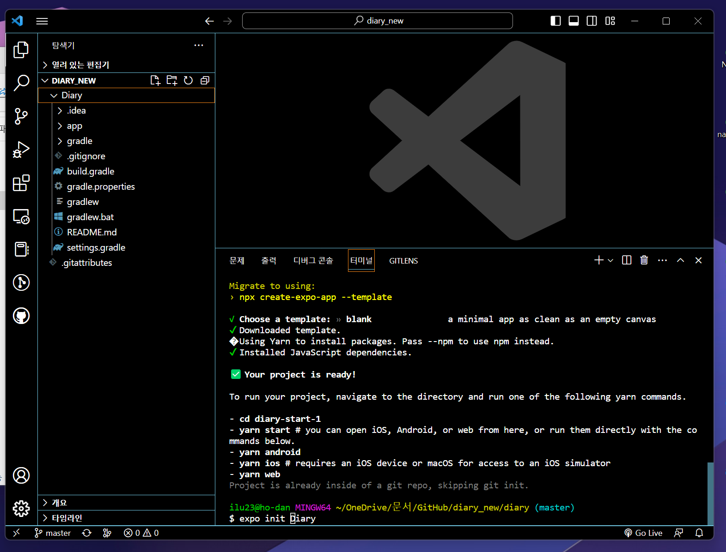Click the master branch indicator
This screenshot has width=726, height=552.
pyautogui.click(x=53, y=533)
